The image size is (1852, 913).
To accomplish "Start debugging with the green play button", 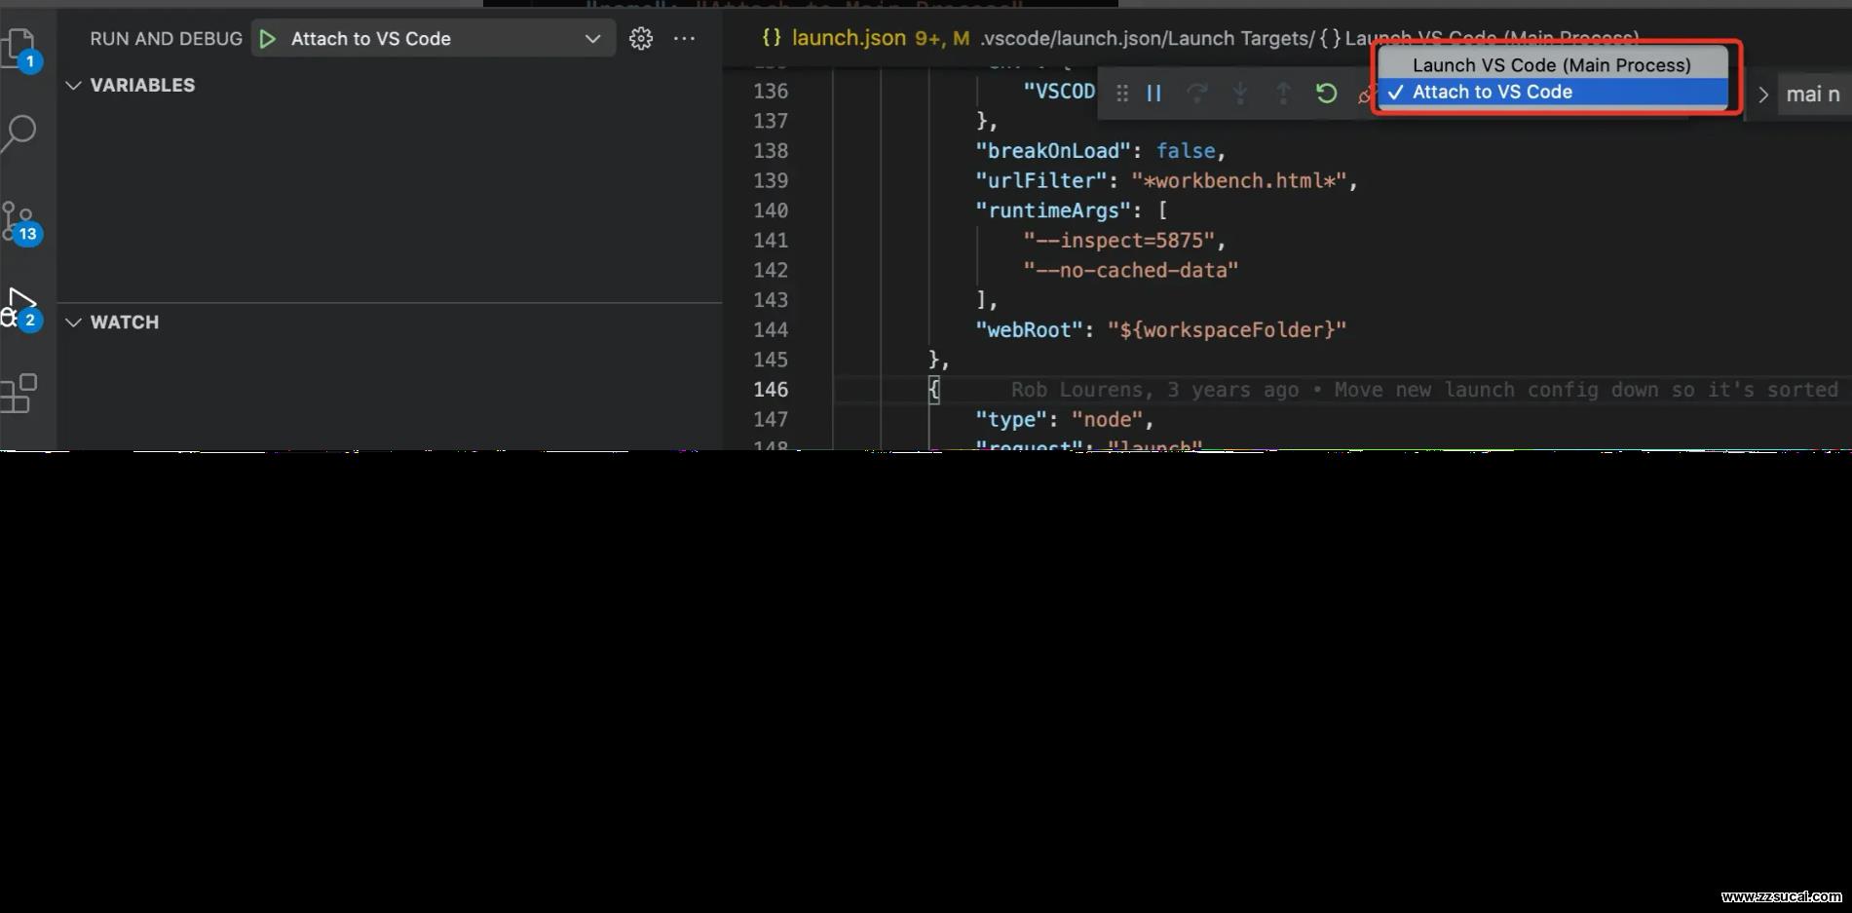I will click(268, 39).
